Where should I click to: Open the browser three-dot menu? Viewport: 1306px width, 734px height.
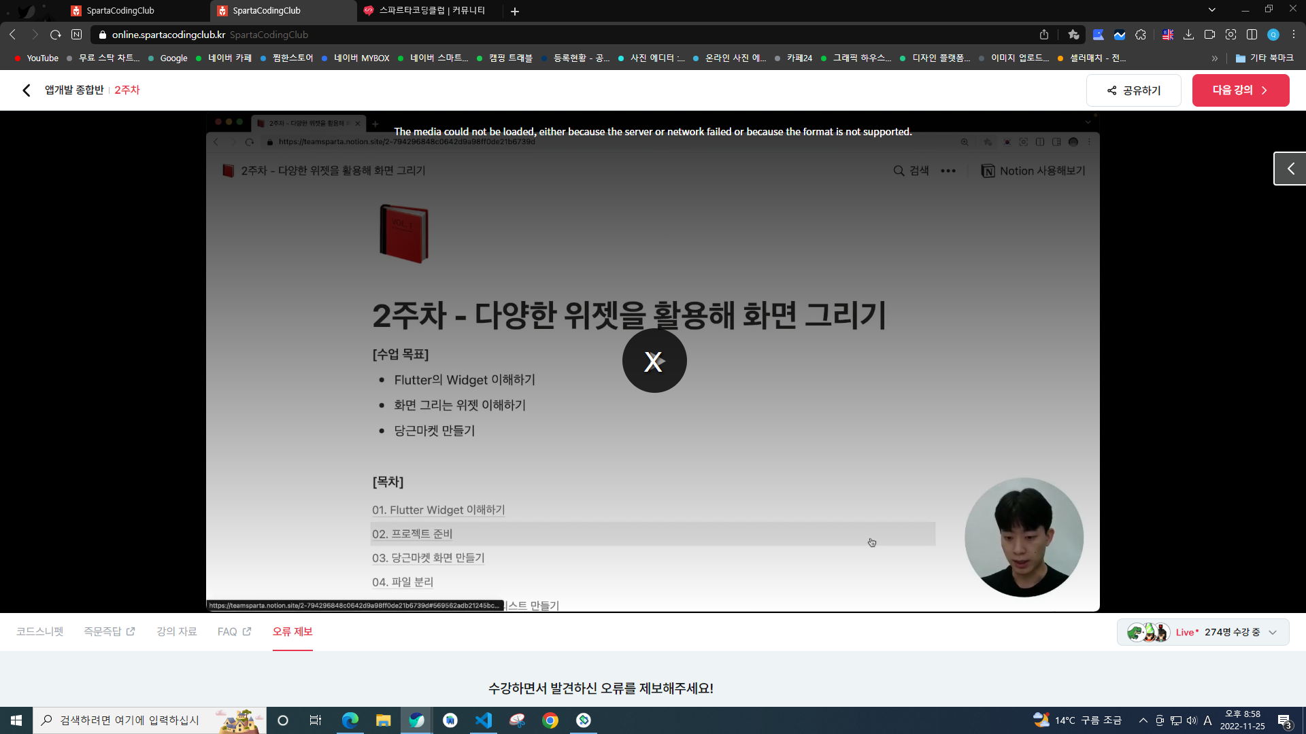[x=1294, y=35]
